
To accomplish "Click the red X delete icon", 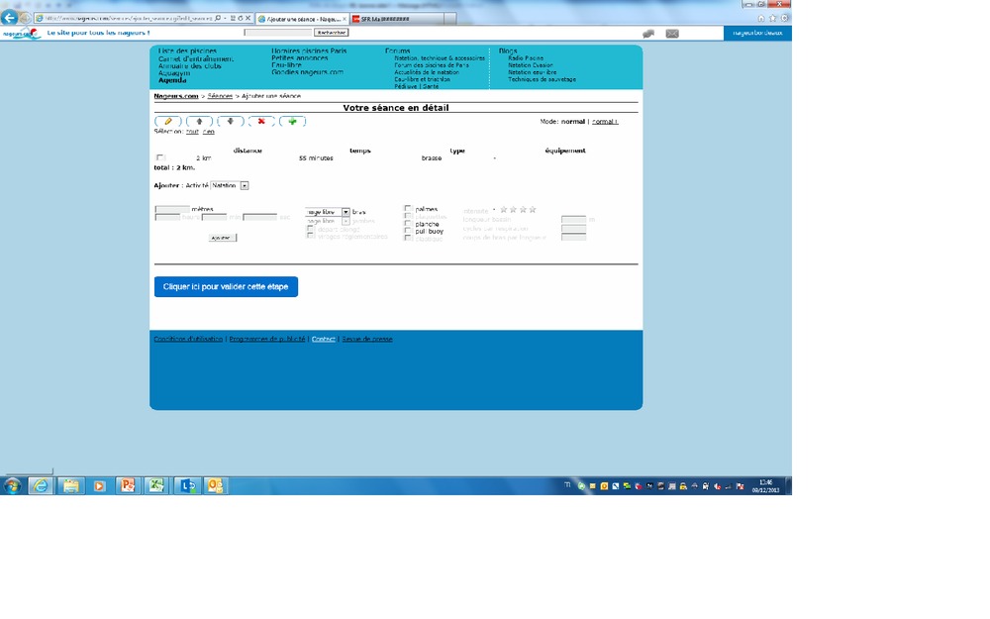I will pos(261,121).
